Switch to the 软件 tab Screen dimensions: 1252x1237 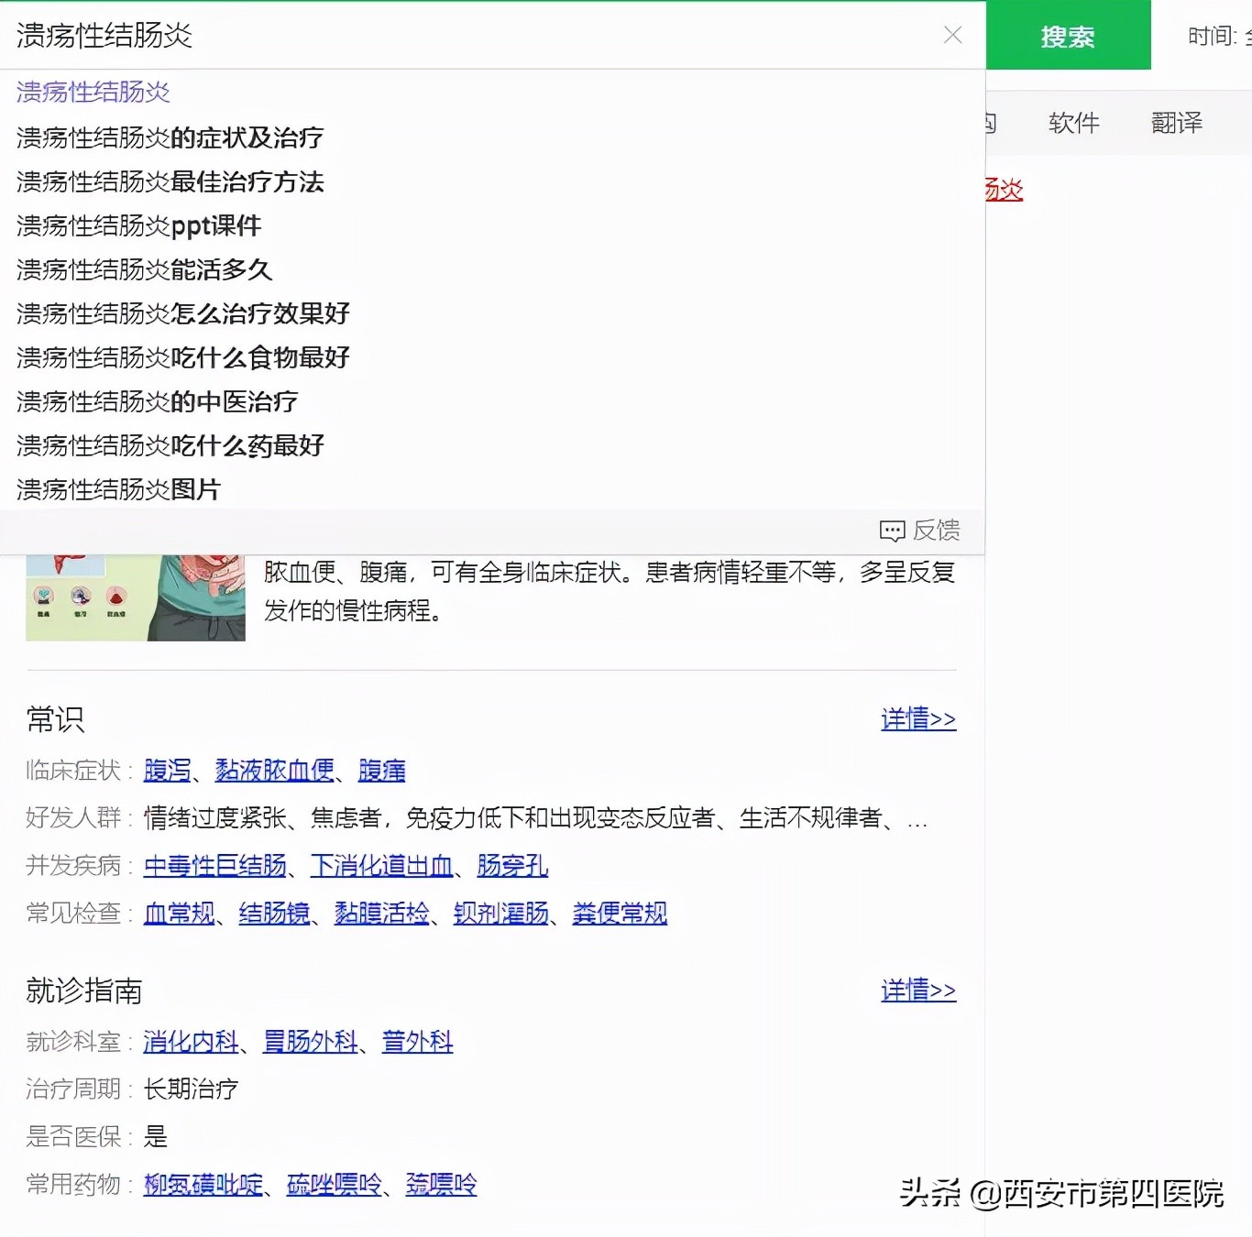1073,122
